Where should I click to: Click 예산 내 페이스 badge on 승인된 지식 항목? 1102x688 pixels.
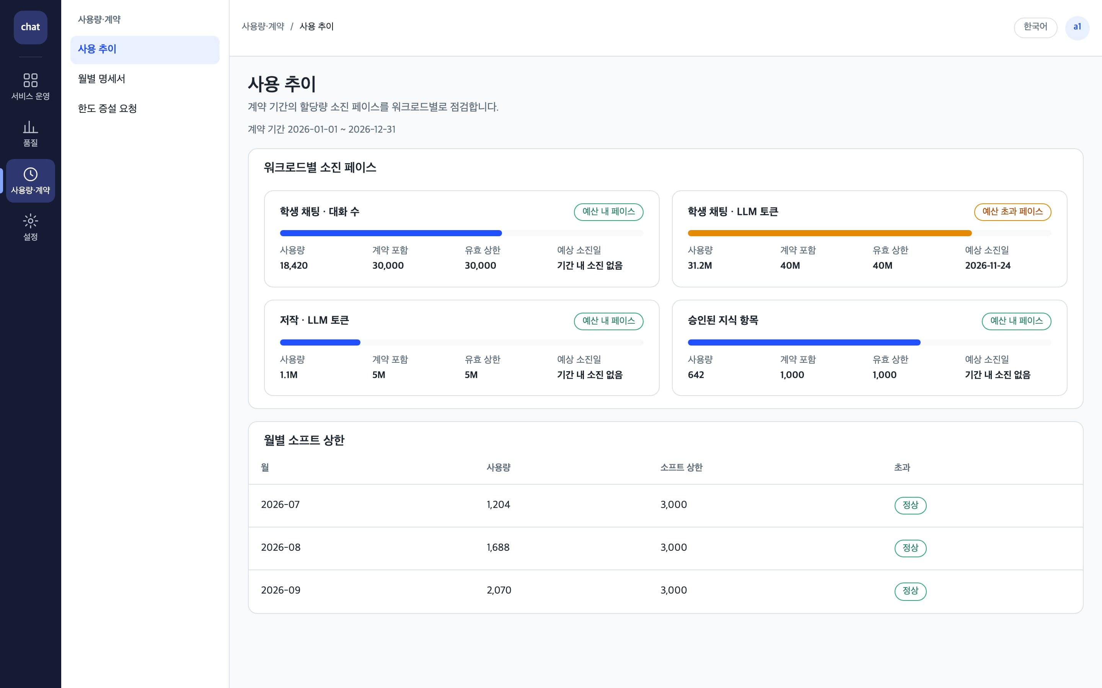click(1016, 321)
